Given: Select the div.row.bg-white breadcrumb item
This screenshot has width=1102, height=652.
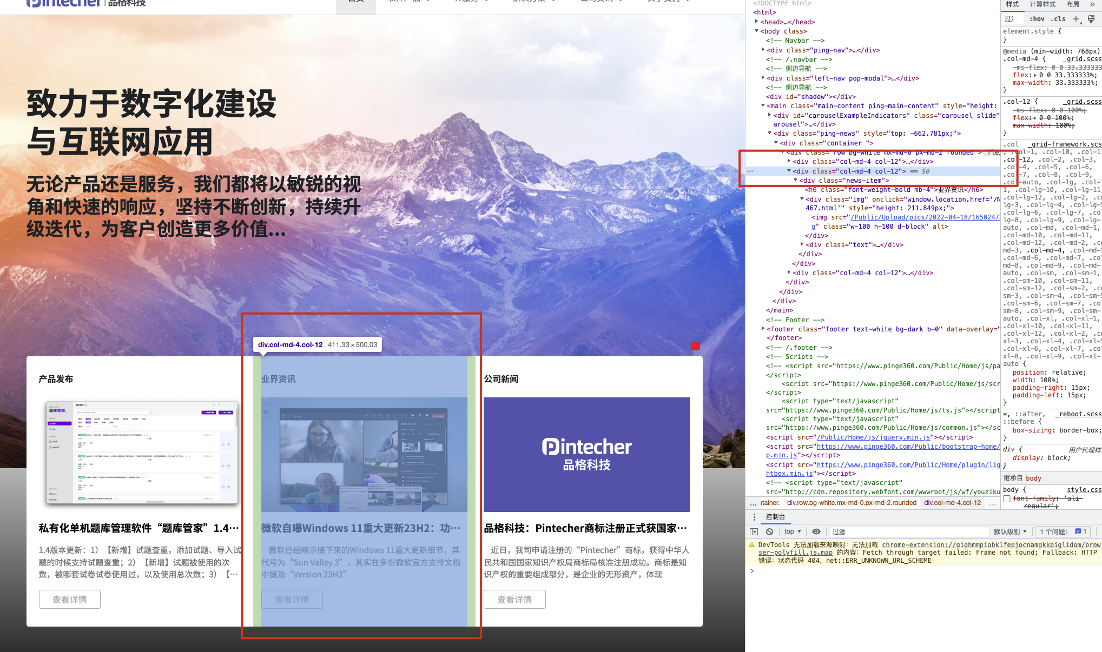Looking at the screenshot, I should click(852, 503).
